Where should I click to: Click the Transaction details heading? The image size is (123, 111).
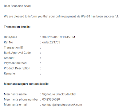(x=17, y=27)
